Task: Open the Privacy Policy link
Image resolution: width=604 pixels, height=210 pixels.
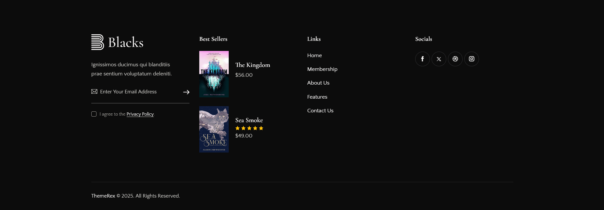Action: tap(140, 114)
